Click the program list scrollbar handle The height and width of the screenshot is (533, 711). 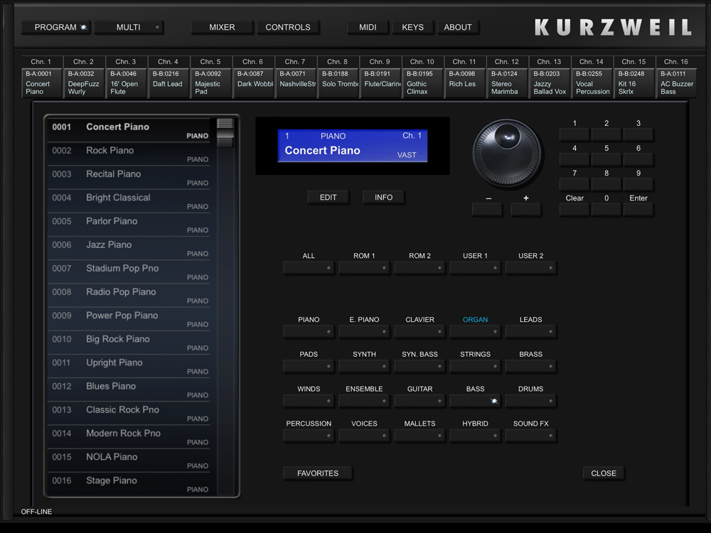tap(225, 133)
